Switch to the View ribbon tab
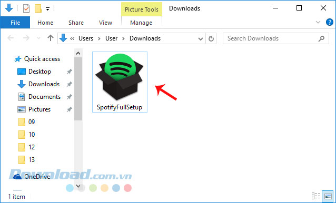 [105, 23]
